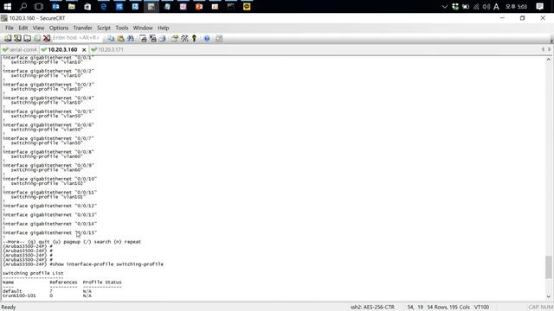554x311 pixels.
Task: Click the SecureCRT title bar icon
Action: pyautogui.click(x=4, y=18)
